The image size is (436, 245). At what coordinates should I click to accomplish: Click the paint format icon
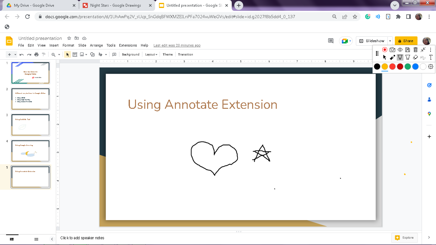click(44, 55)
